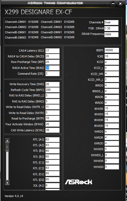Minimize the ASRock Timing Configurator window

click(x=113, y=4)
